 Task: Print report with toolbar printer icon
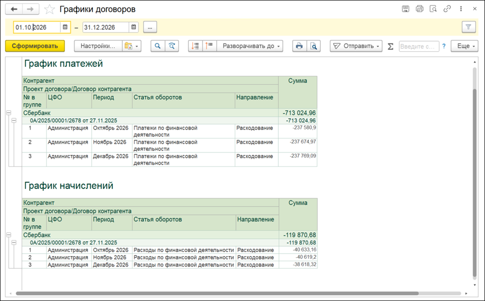coord(300,46)
